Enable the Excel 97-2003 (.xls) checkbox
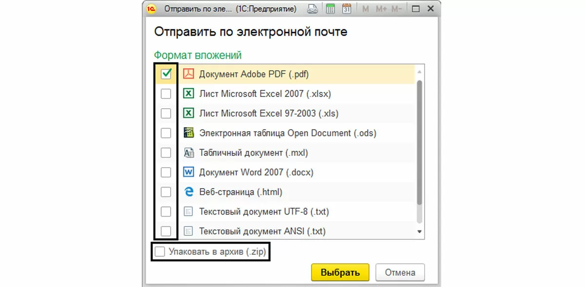 pyautogui.click(x=166, y=114)
